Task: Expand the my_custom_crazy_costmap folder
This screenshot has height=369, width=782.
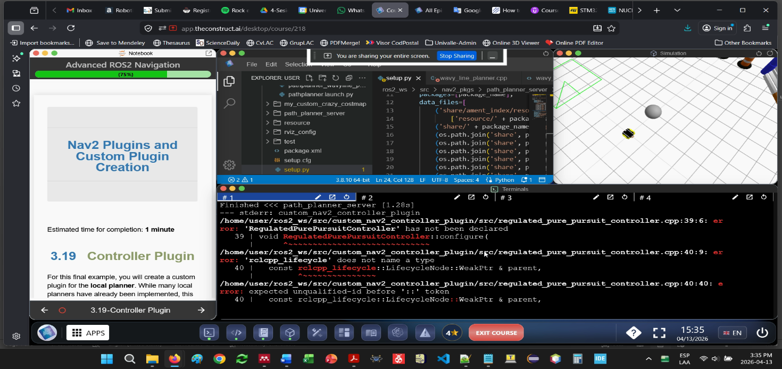Action: (325, 104)
